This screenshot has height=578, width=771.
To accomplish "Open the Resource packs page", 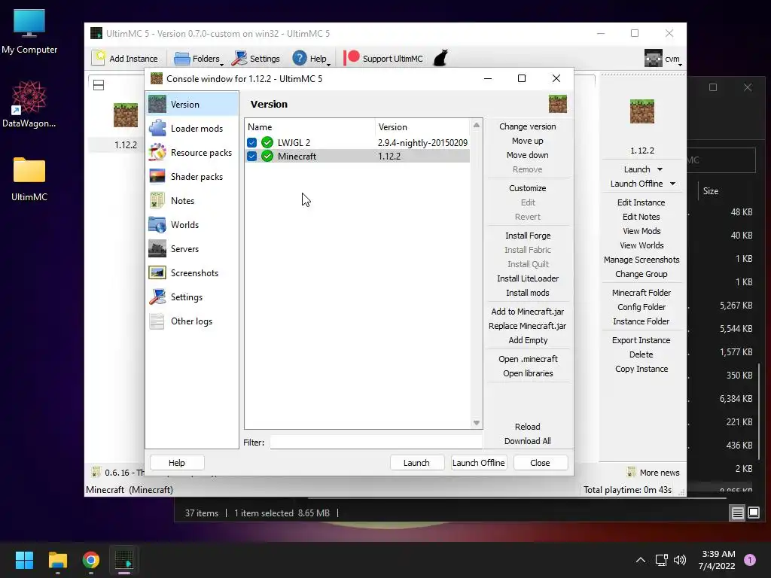I will click(x=192, y=152).
